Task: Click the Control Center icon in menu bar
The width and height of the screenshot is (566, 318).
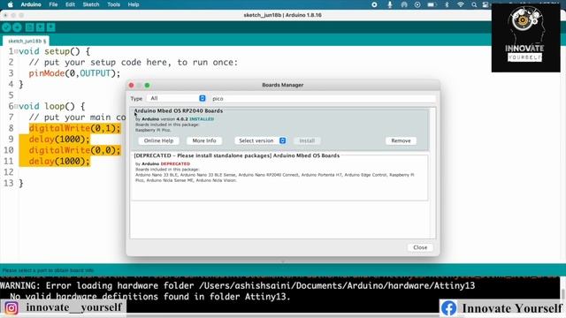Action: 486,4
